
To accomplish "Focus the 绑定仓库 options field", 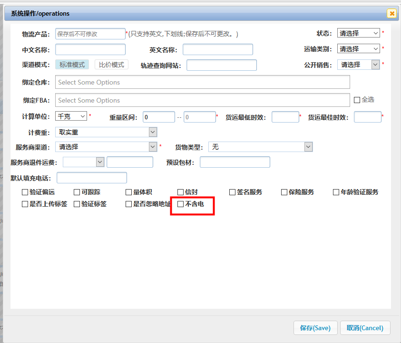I will pyautogui.click(x=202, y=82).
